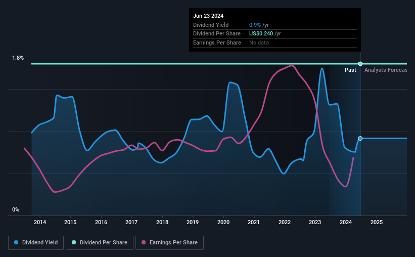This screenshot has height=257, width=415.
Task: Click the 0.9% dividend yield value in tooltip
Action: coord(255,25)
